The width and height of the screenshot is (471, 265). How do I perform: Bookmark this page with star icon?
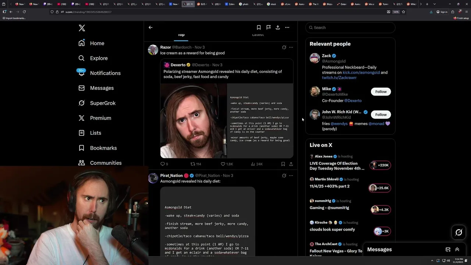tap(403, 12)
